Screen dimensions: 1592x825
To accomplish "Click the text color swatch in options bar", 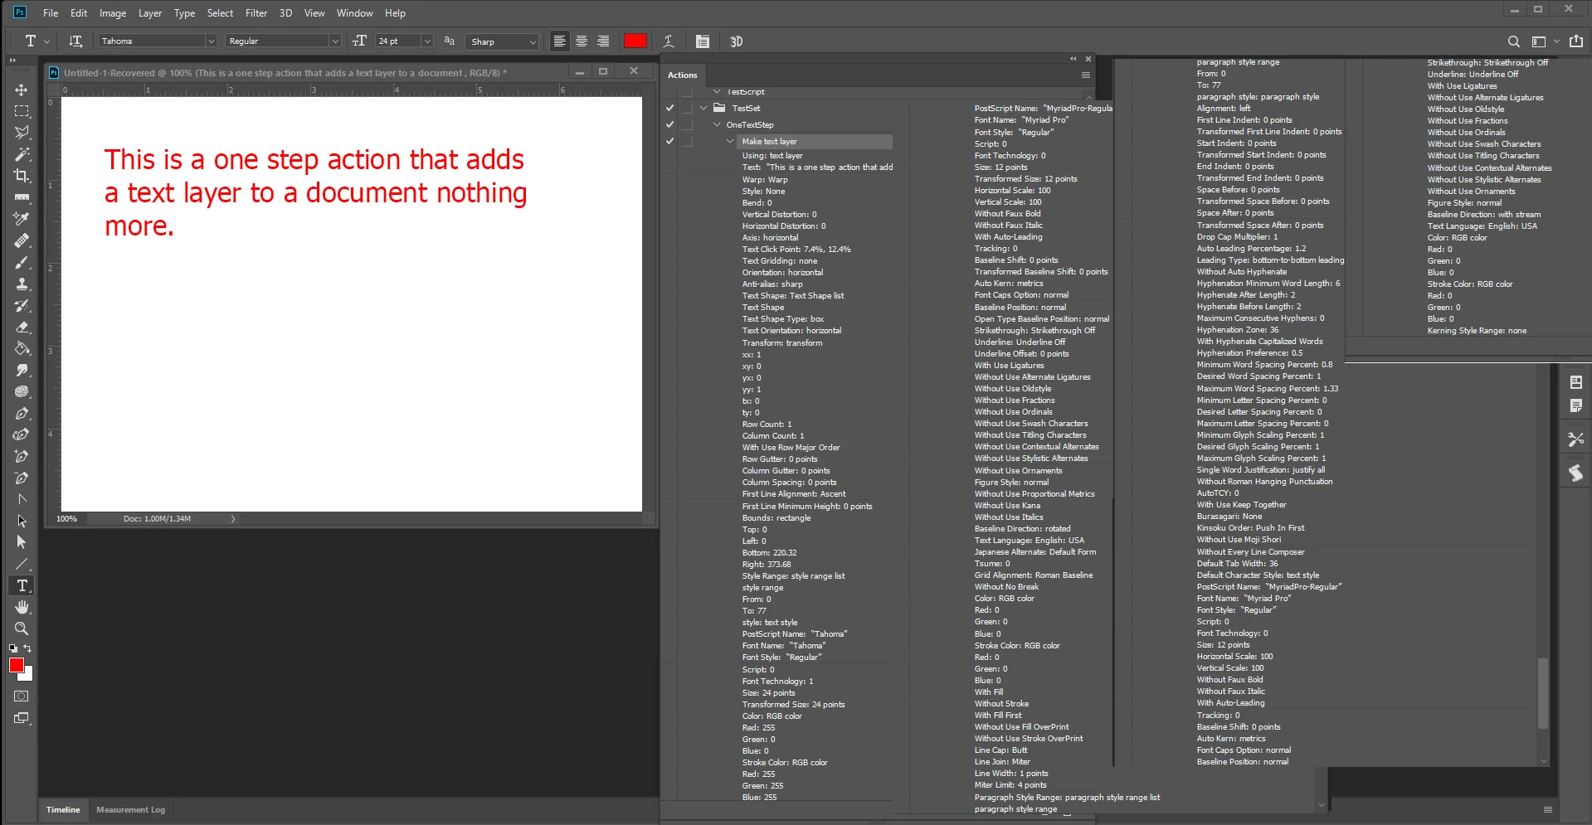I will coord(635,41).
